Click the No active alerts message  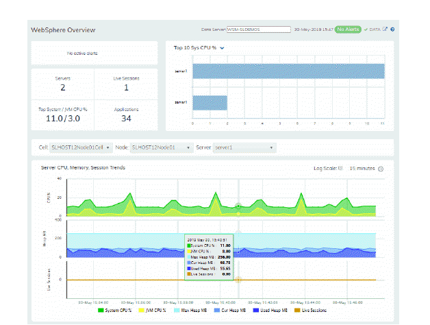[82, 53]
